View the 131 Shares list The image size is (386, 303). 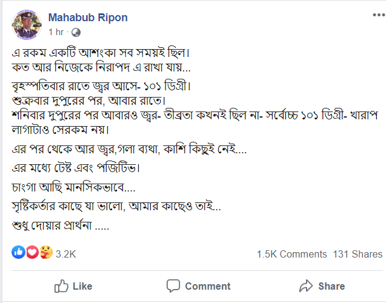(x=358, y=255)
